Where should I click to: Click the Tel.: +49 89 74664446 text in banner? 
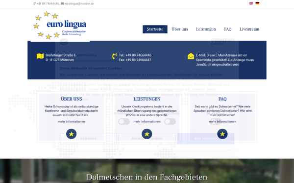pos(135,55)
